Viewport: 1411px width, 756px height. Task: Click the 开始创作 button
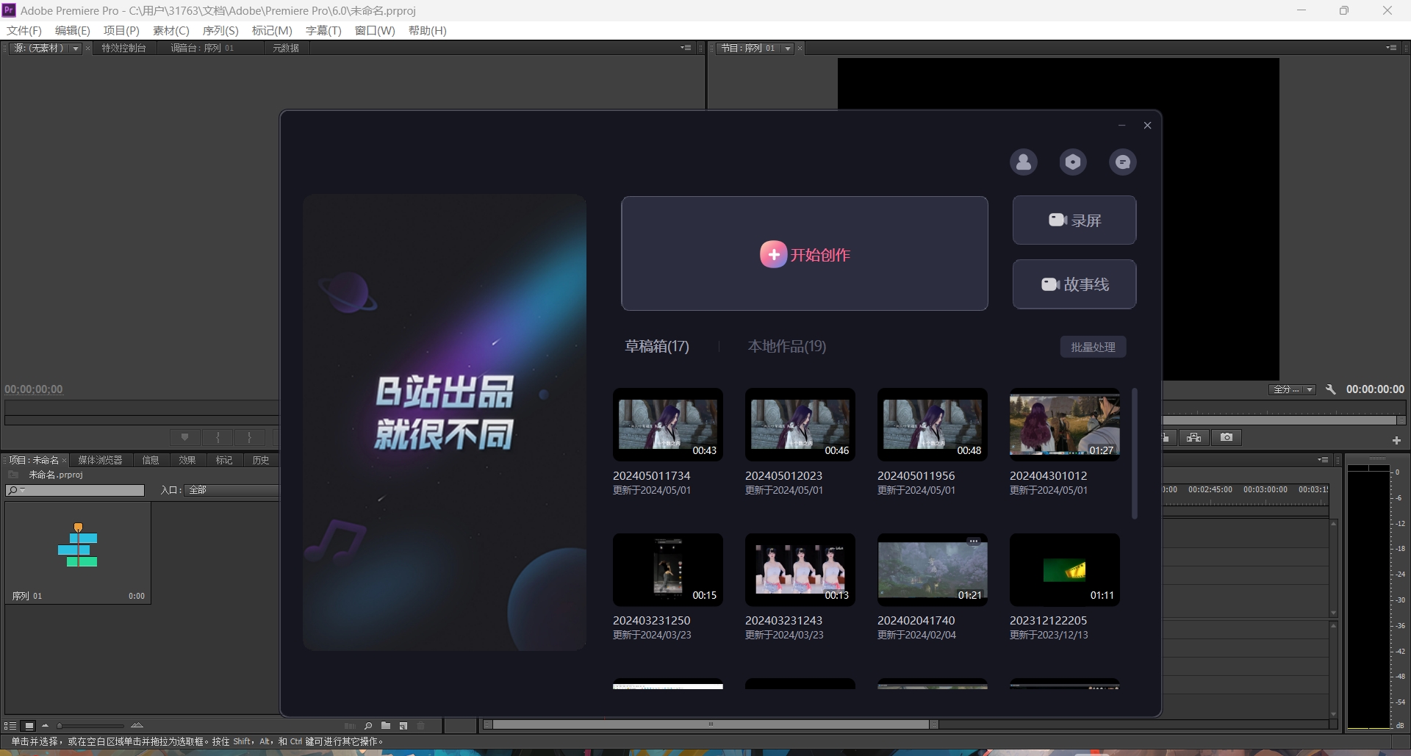tap(804, 254)
